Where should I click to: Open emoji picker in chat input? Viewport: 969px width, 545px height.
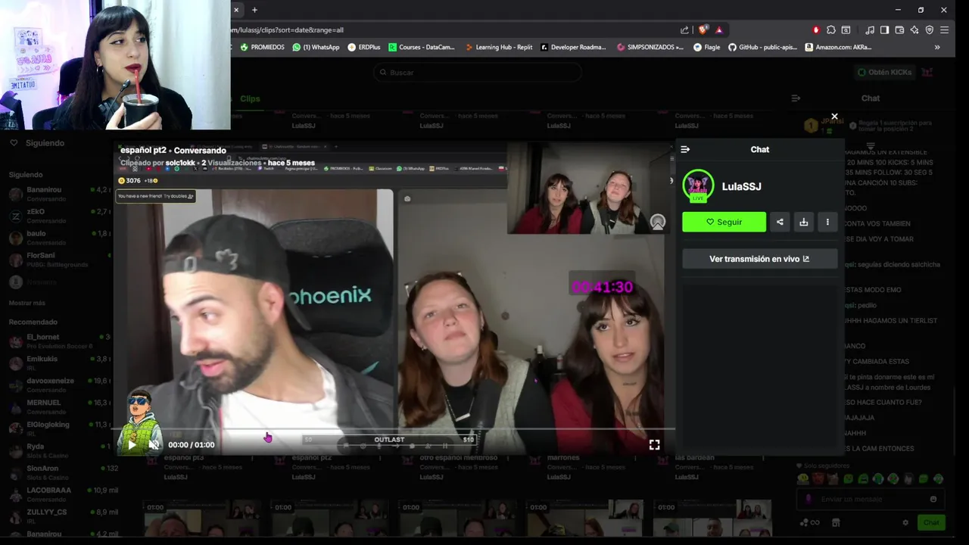pos(933,500)
